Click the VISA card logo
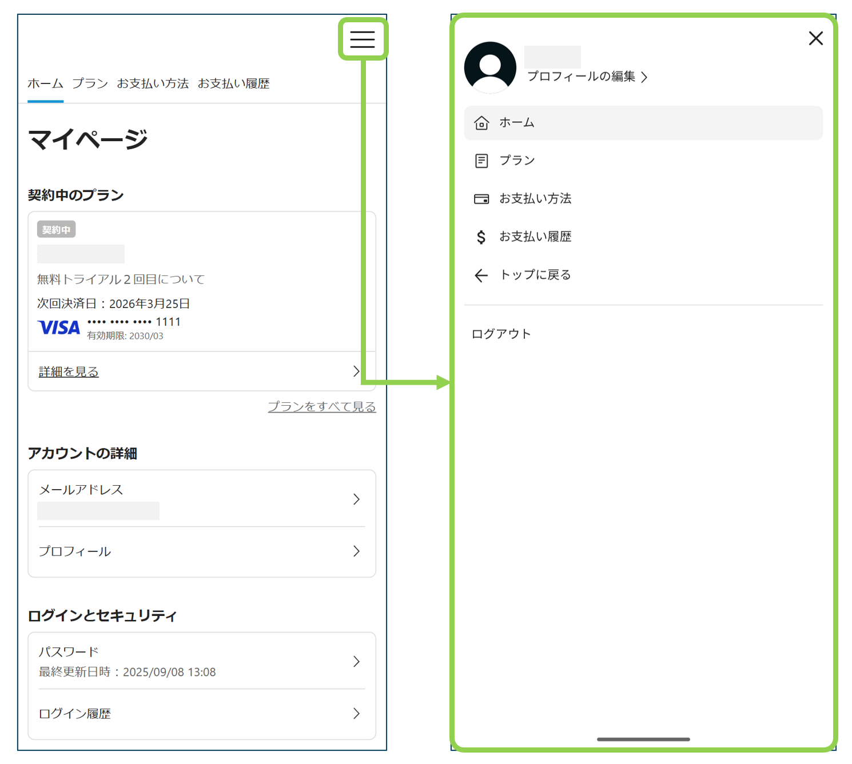 pyautogui.click(x=59, y=327)
